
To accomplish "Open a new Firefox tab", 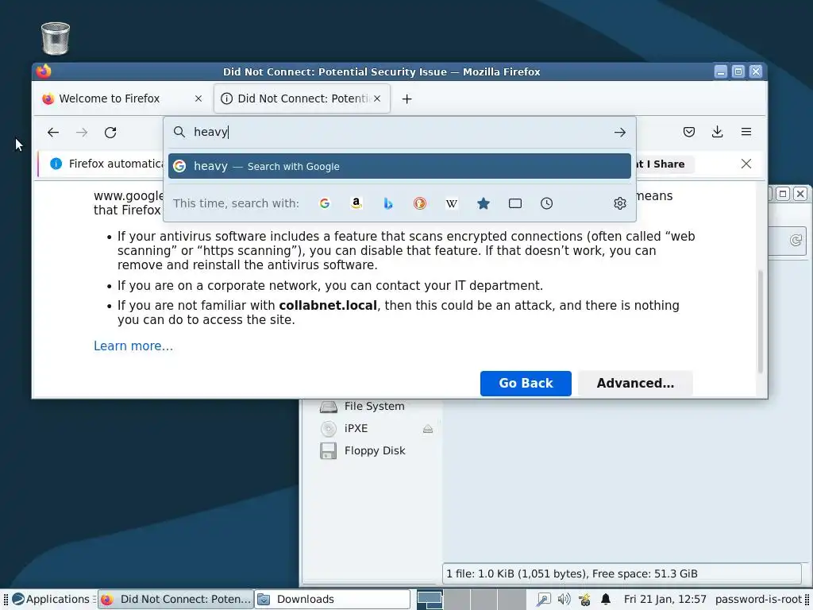I will click(407, 99).
